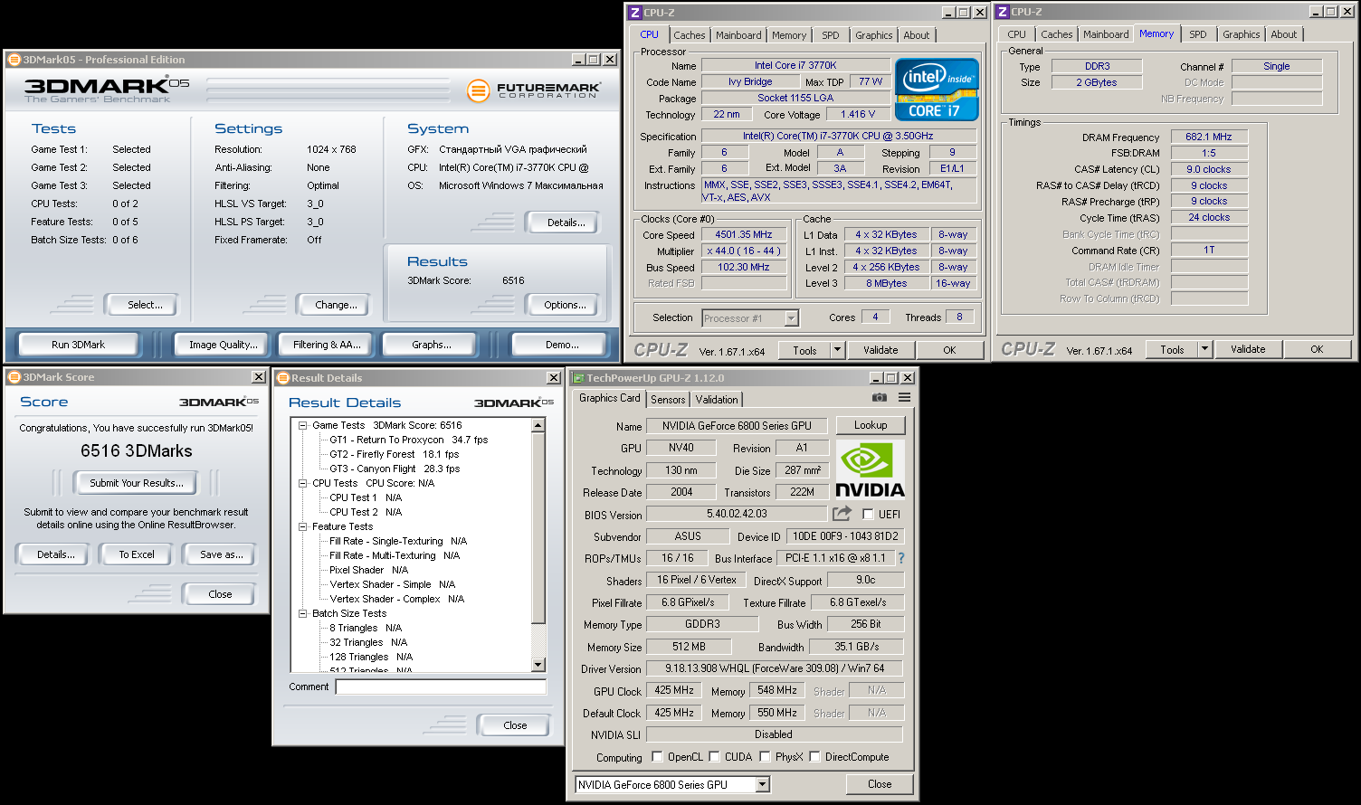Screen dimensions: 1361x805
Task: Click scroll-down arrow in Result Details list
Action: 538,665
